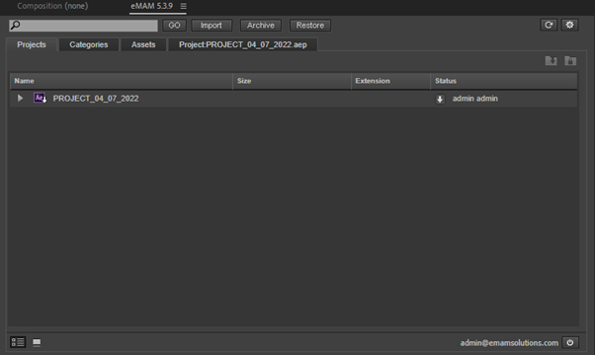Expand the PROJECT_04_07_2022 row
The image size is (595, 355).
(x=20, y=99)
